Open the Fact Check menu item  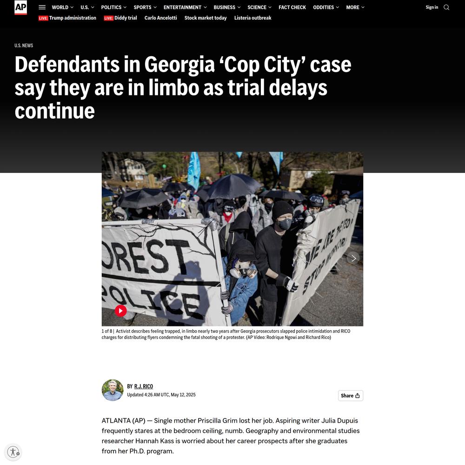pos(292,7)
